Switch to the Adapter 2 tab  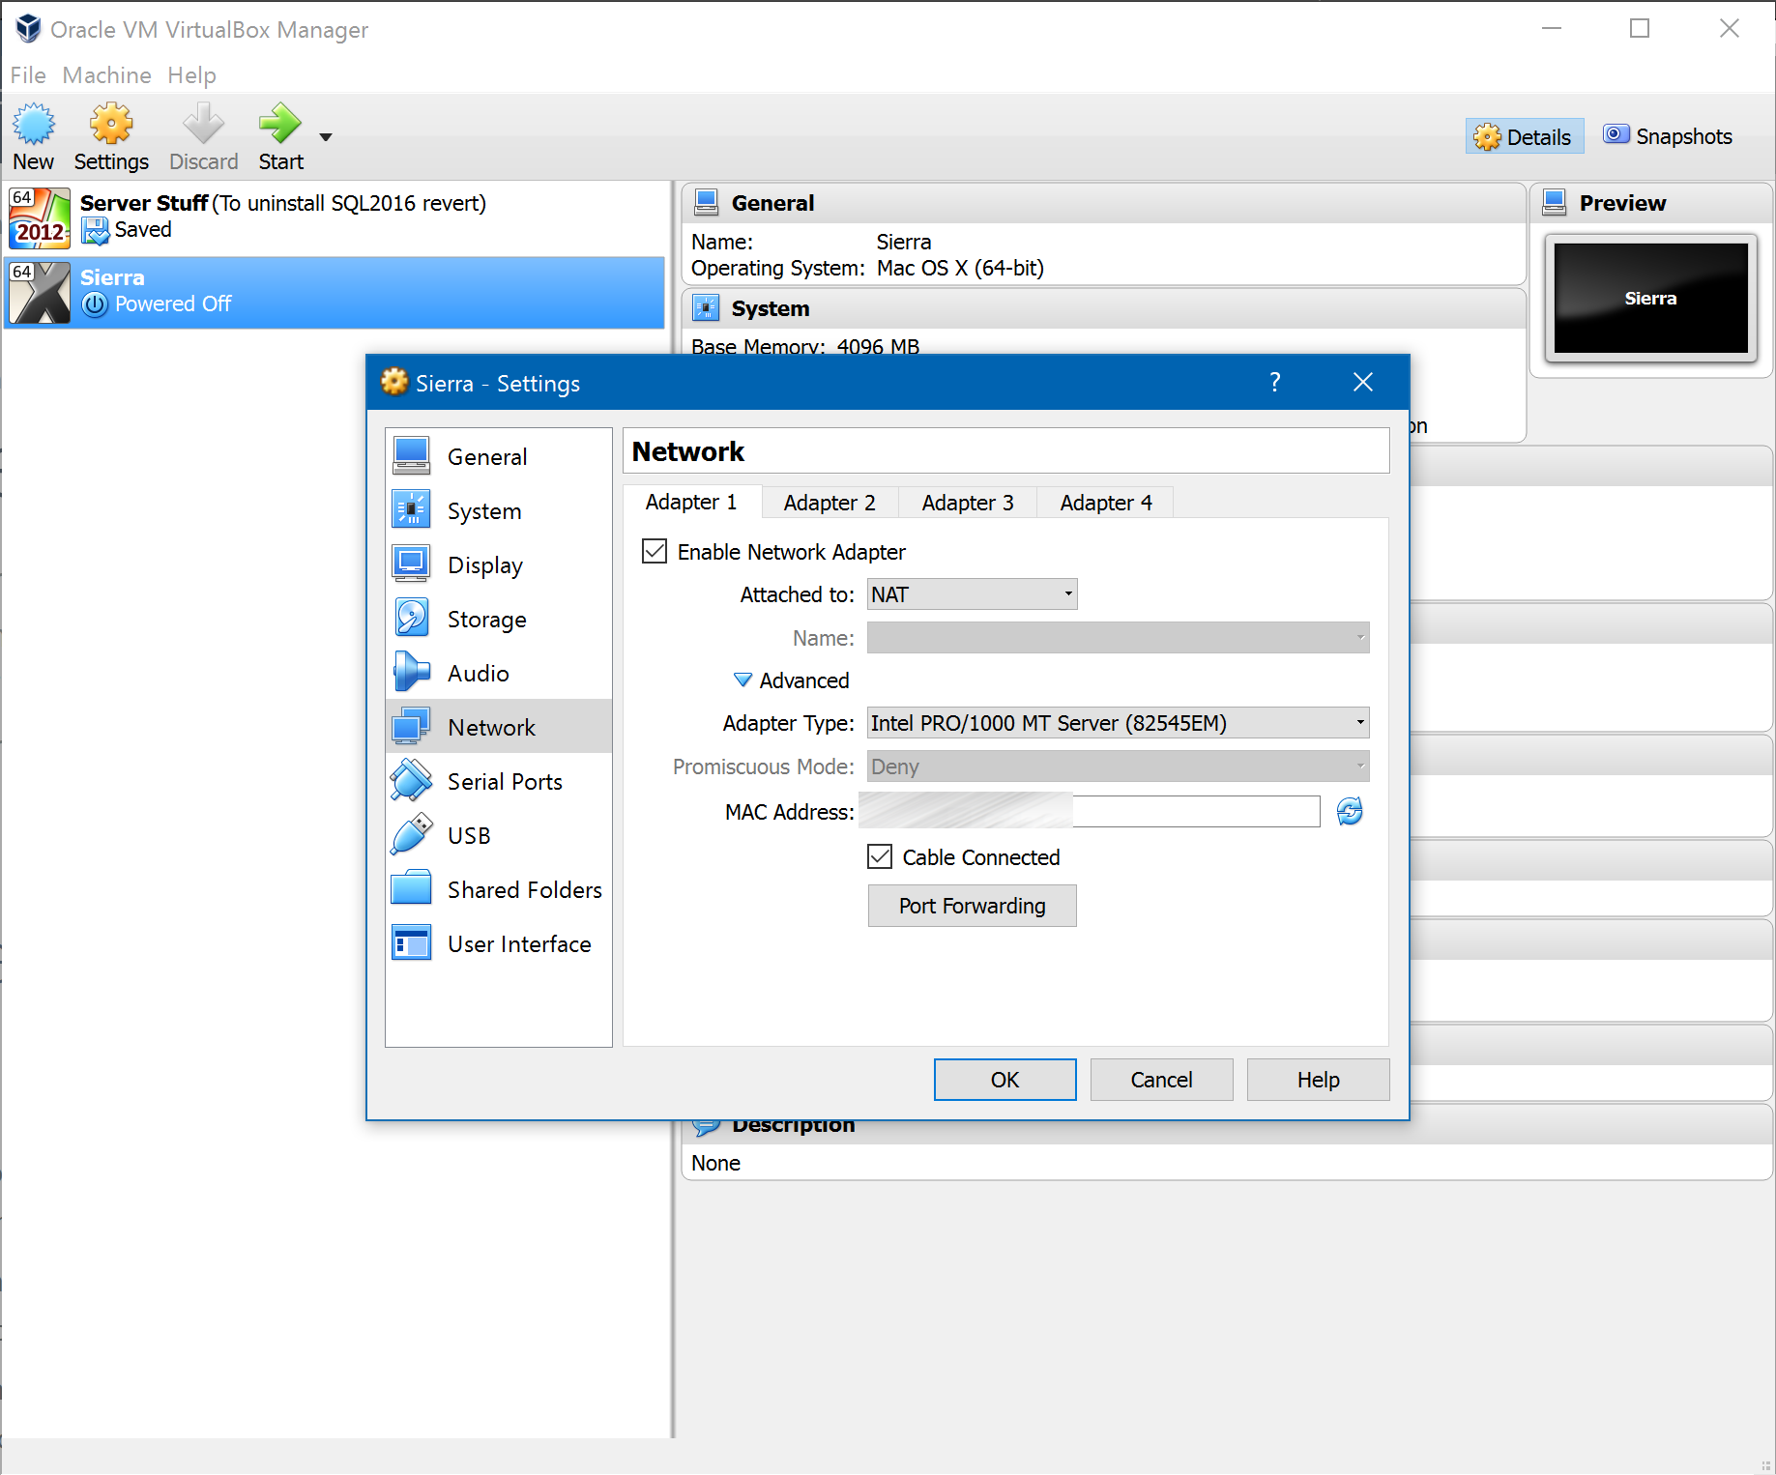click(830, 503)
